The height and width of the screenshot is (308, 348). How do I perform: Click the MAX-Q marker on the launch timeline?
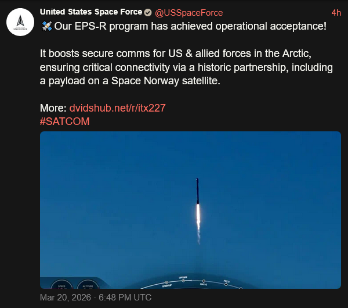204,283
